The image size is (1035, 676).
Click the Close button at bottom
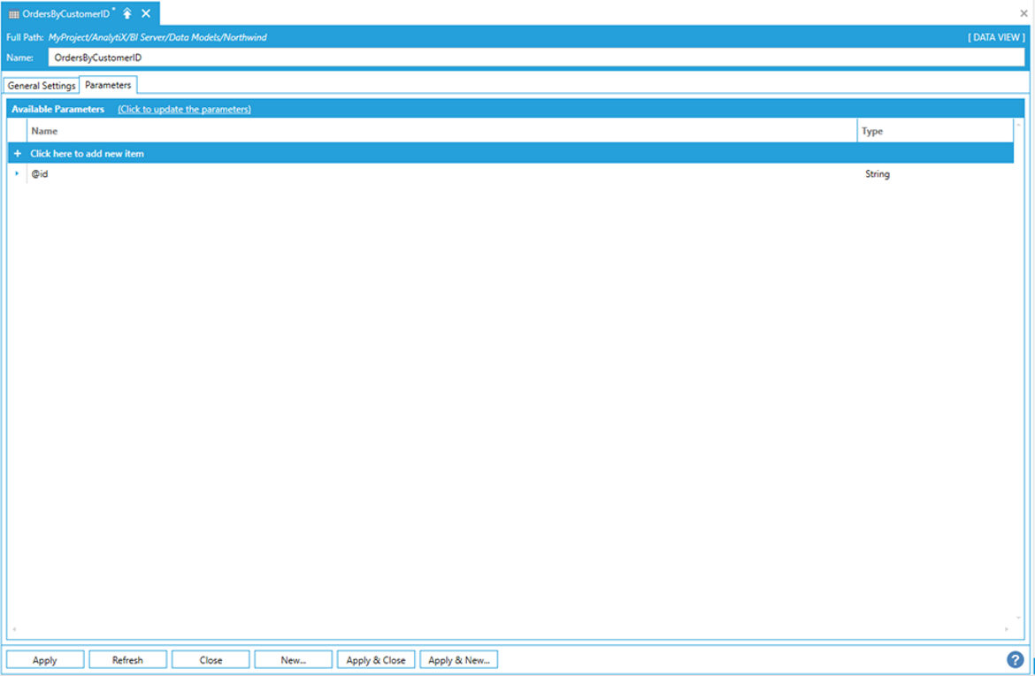(x=211, y=660)
